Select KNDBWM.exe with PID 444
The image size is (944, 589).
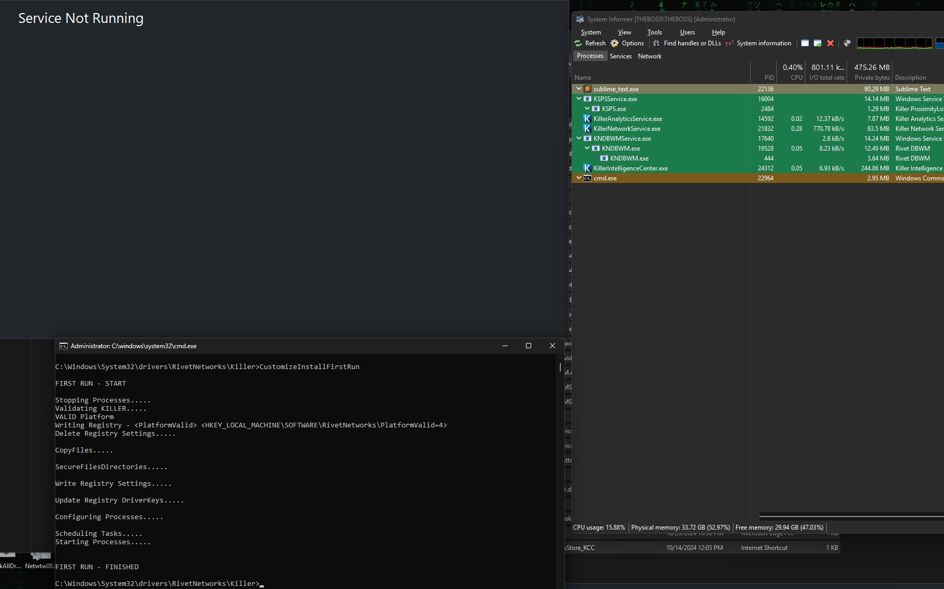(629, 158)
